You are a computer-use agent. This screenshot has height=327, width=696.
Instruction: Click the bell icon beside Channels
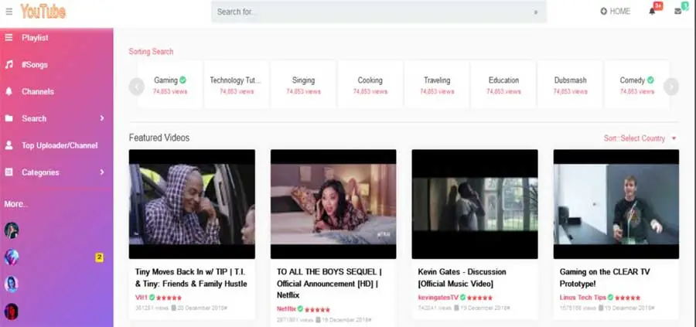pos(9,91)
